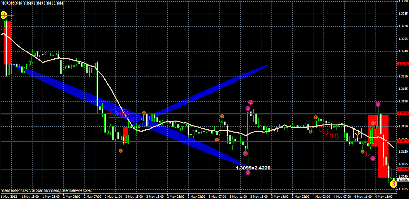Select the 1.3225 price marker on the axis
This screenshot has width=409, height=199.
point(403,64)
